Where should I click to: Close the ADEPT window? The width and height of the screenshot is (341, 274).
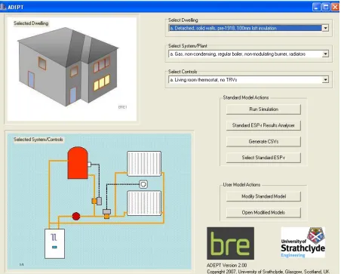coord(335,7)
